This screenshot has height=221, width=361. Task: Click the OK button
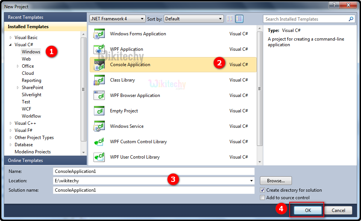pos(308,210)
